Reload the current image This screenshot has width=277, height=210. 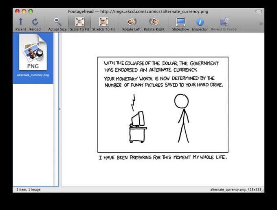[x=35, y=22]
